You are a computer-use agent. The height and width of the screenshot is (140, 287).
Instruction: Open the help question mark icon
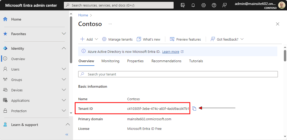[214, 5]
